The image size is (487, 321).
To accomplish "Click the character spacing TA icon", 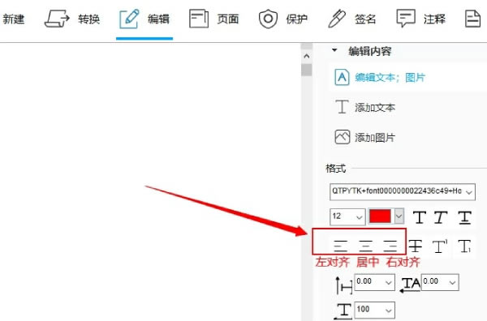I will (x=410, y=285).
